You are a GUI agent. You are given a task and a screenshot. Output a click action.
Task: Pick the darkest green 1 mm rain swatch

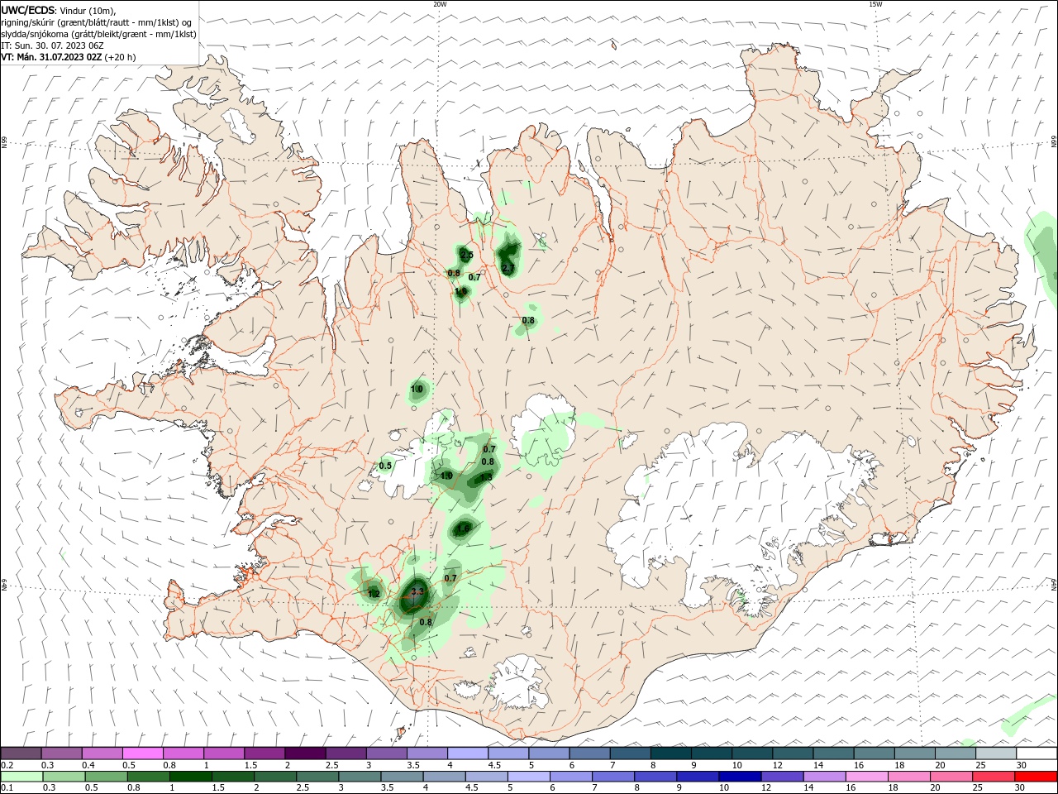(191, 777)
